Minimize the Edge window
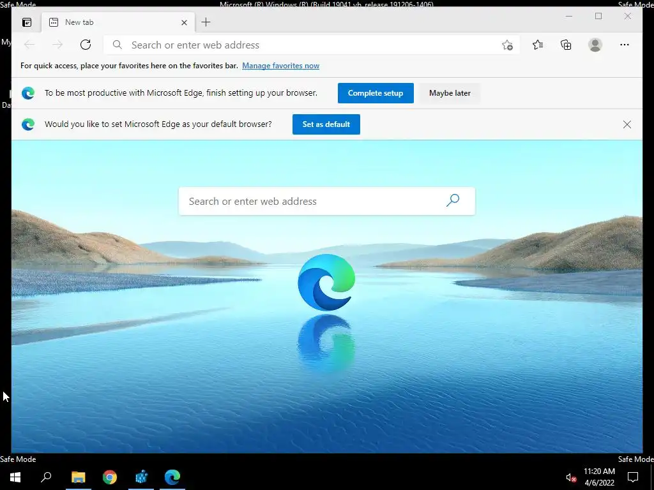This screenshot has width=654, height=490. (x=569, y=16)
